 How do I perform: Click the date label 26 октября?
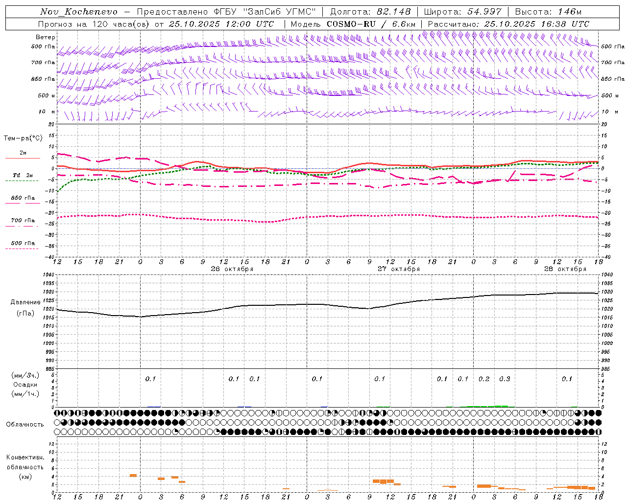click(x=232, y=269)
